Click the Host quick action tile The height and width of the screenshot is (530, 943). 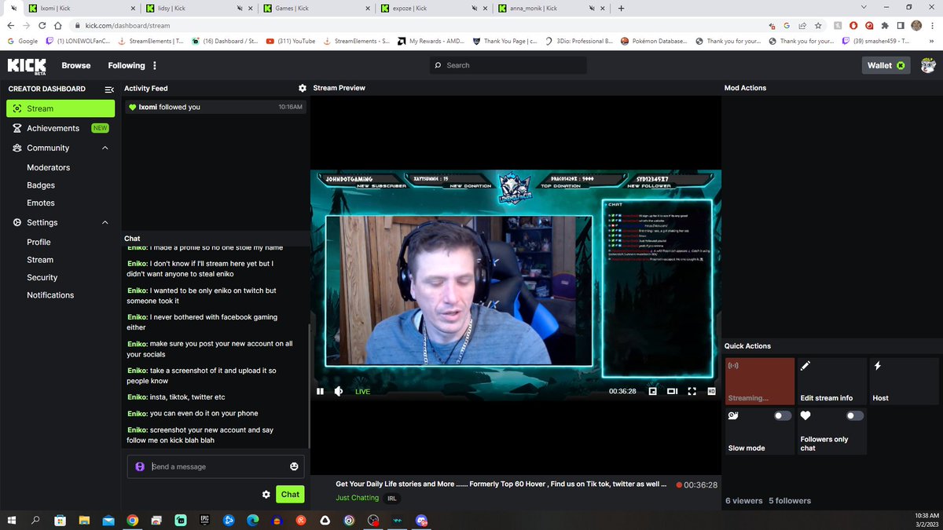coord(905,381)
